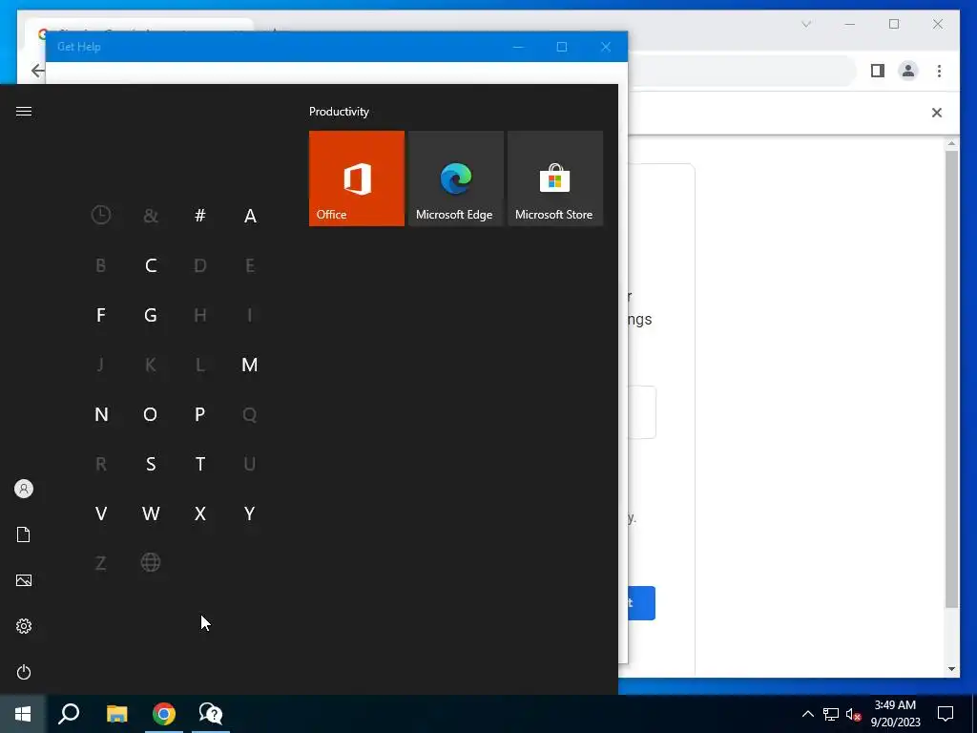
Task: Click Chrome page vertical scrollbar
Action: 951,379
